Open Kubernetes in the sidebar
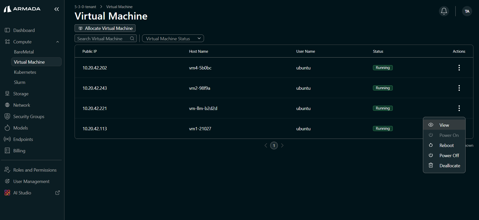This screenshot has width=479, height=220. point(25,72)
